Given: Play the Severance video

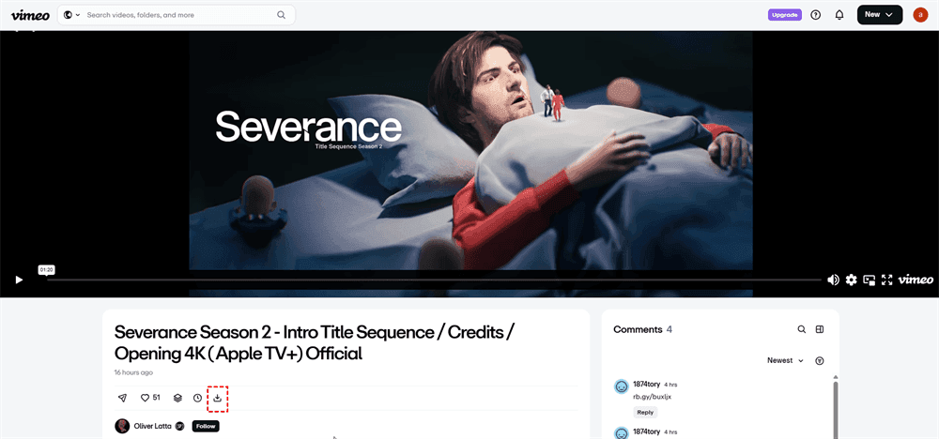Looking at the screenshot, I should tap(19, 280).
